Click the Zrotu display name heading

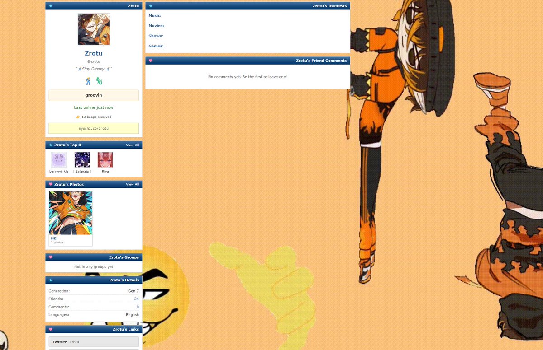click(94, 53)
